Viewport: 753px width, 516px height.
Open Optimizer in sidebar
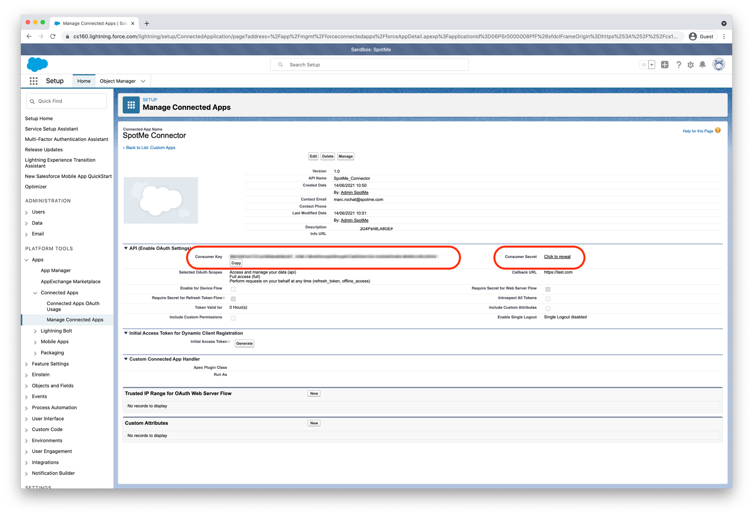pos(36,187)
